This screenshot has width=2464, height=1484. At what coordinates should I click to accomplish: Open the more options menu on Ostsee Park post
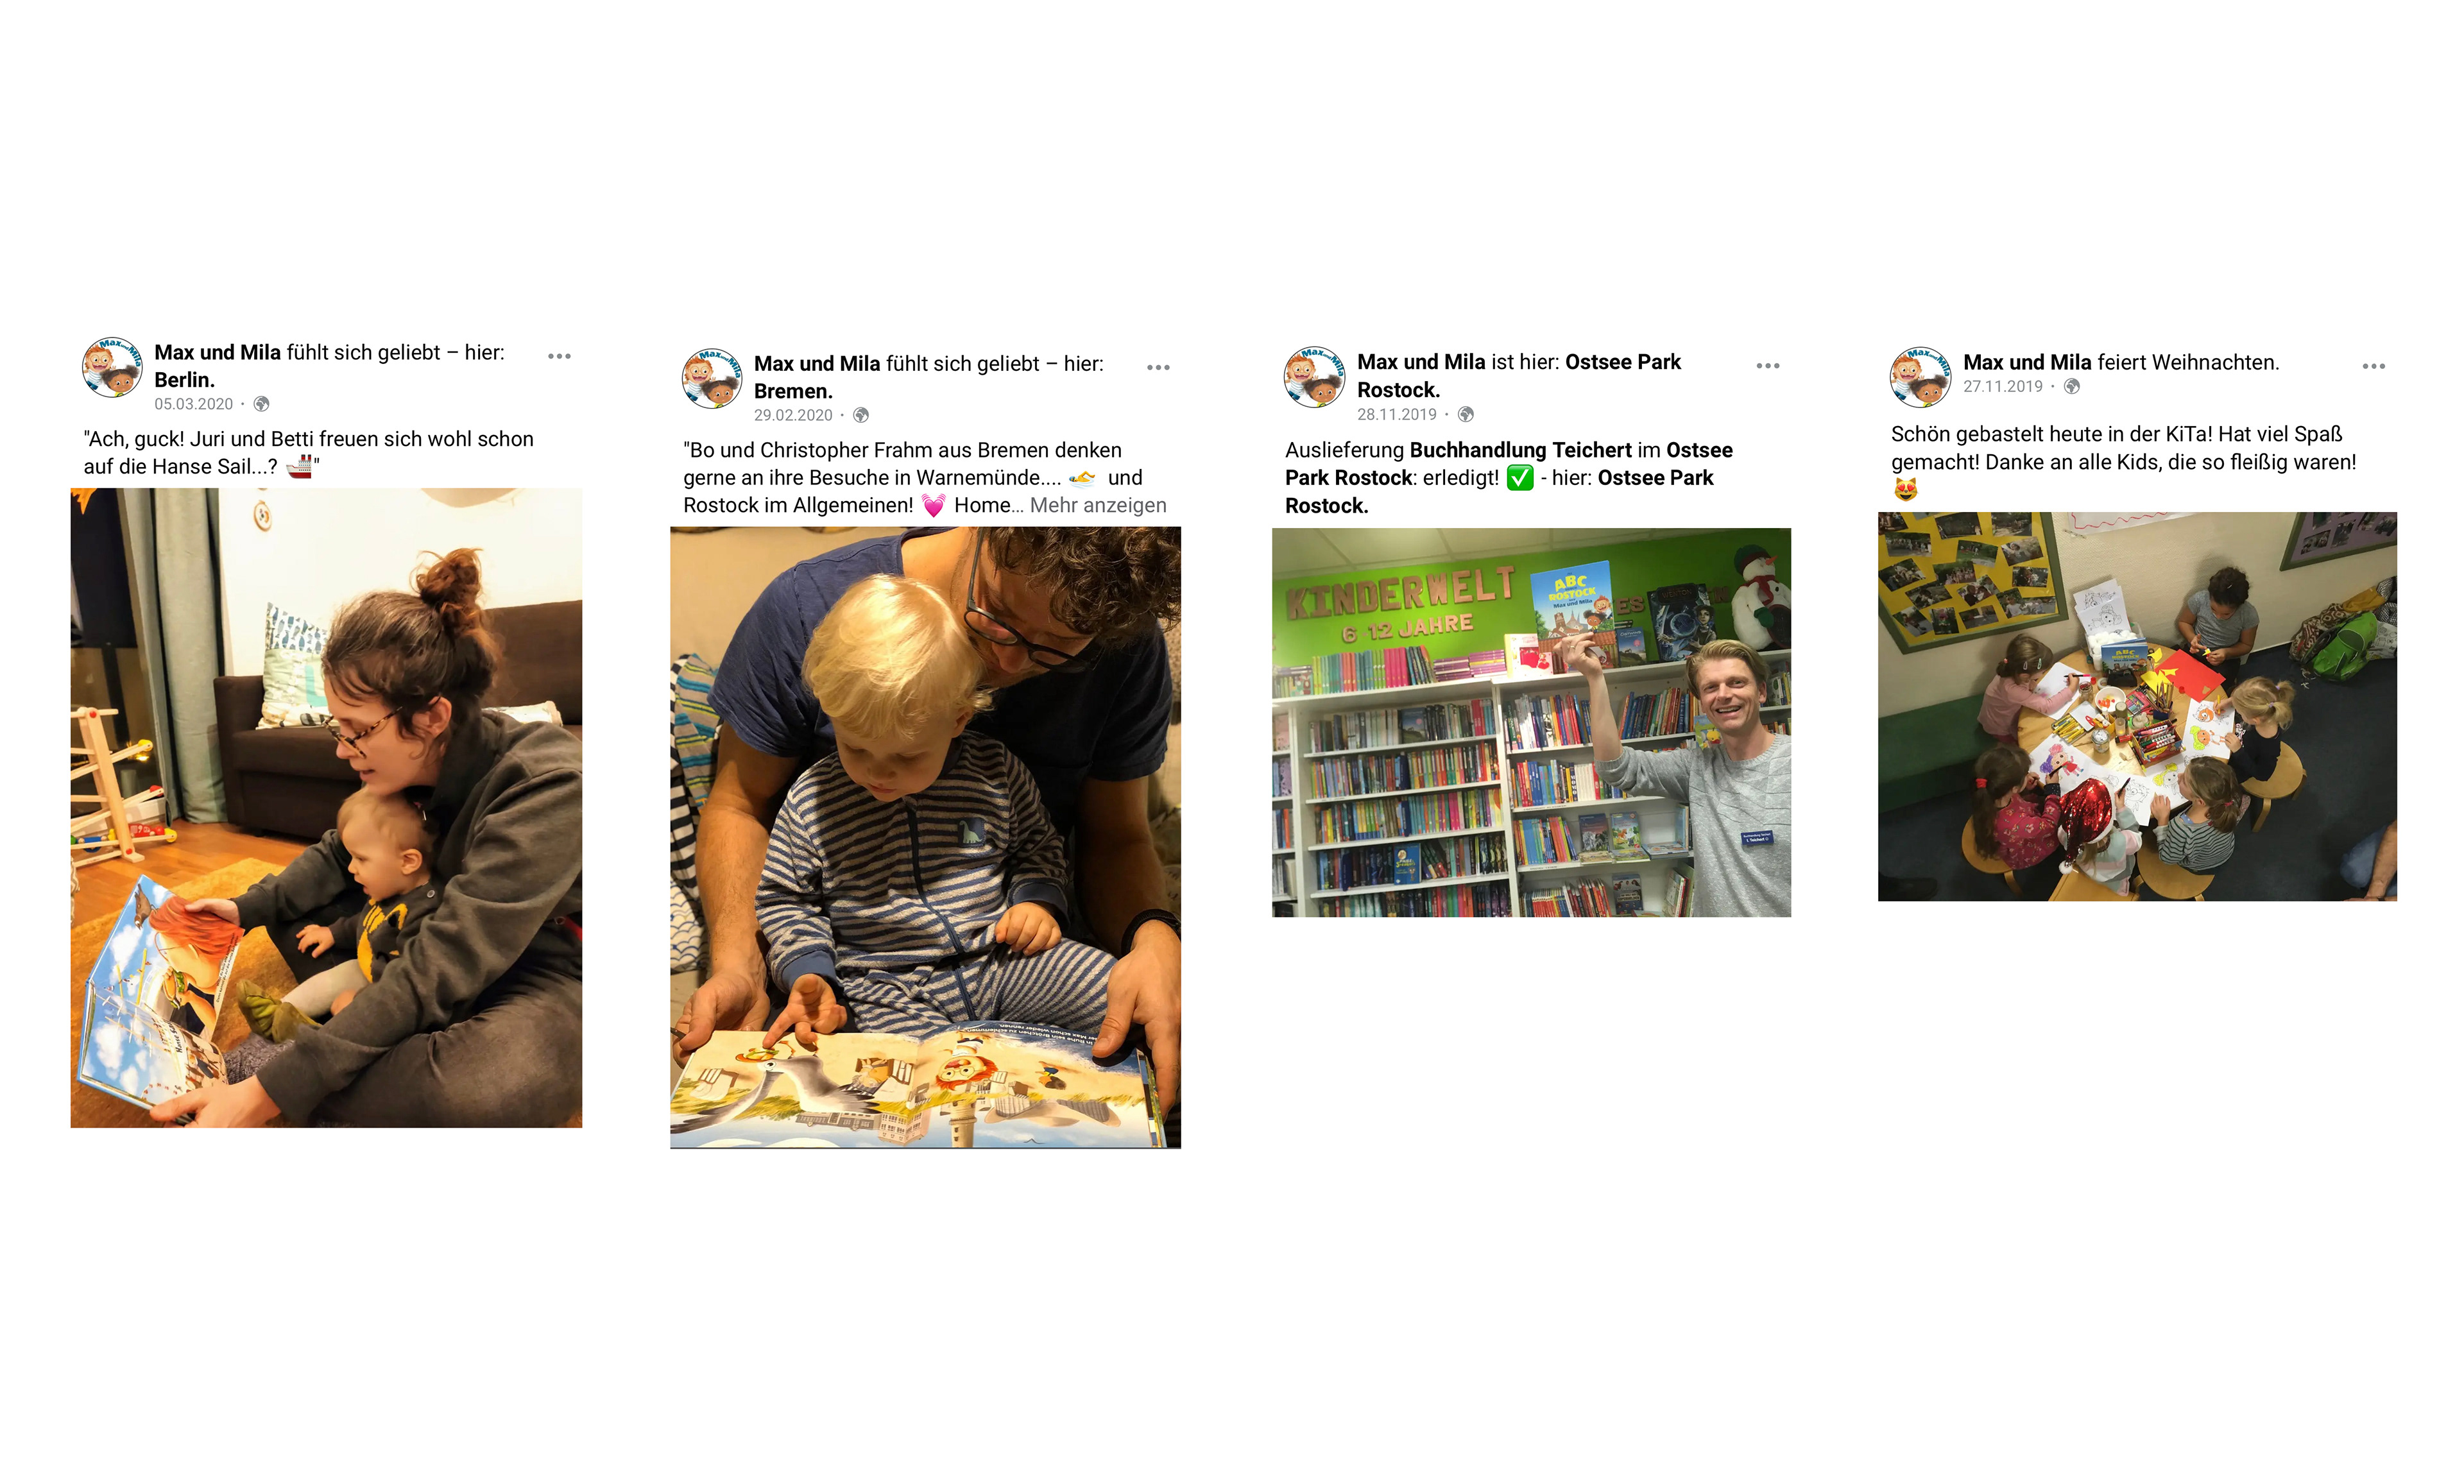coord(1768,366)
